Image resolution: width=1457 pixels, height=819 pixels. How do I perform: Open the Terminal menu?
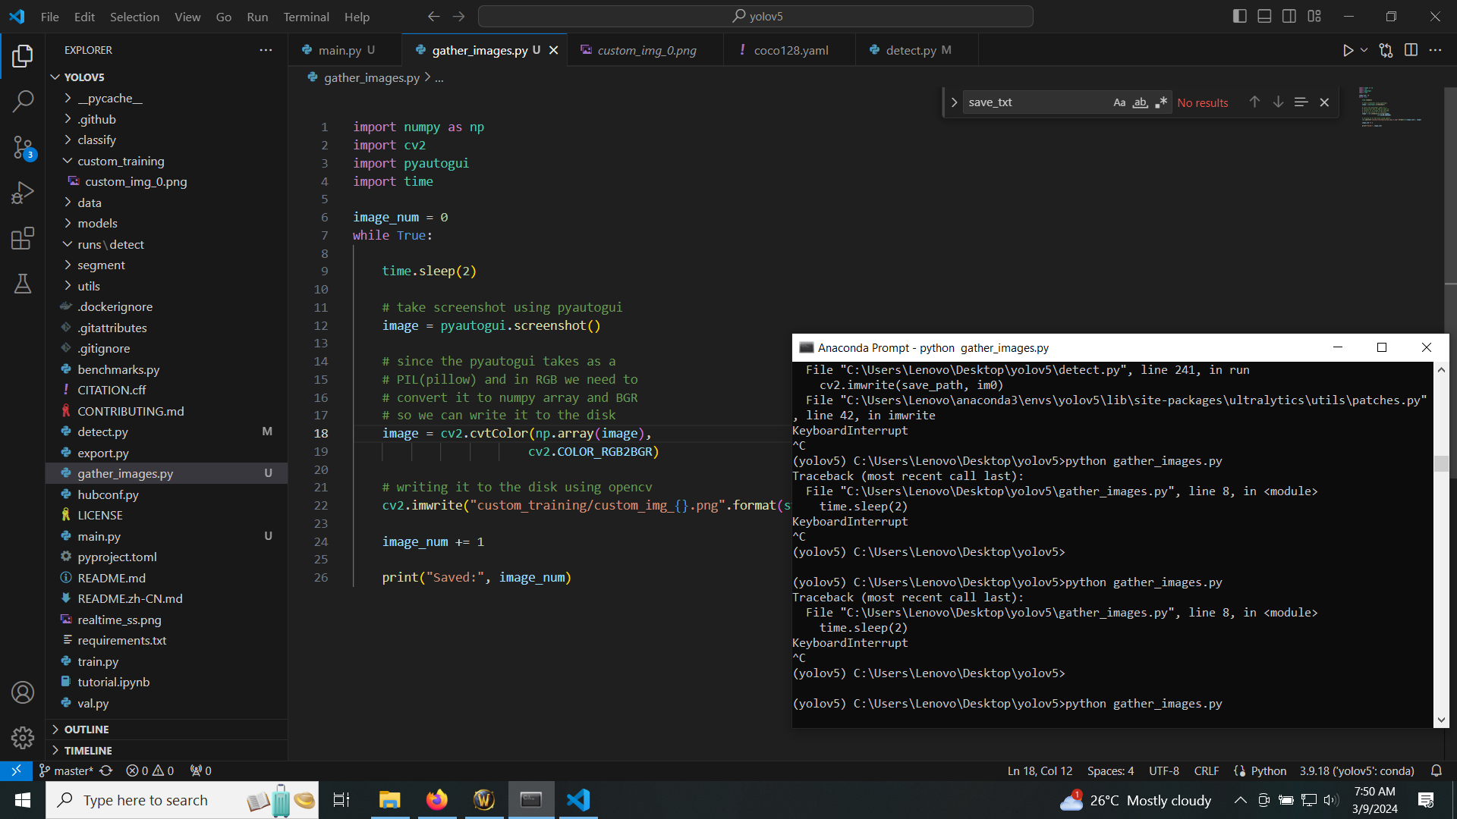tap(306, 17)
